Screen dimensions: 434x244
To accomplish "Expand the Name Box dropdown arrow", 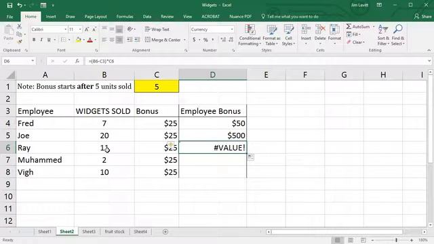I will point(33,61).
